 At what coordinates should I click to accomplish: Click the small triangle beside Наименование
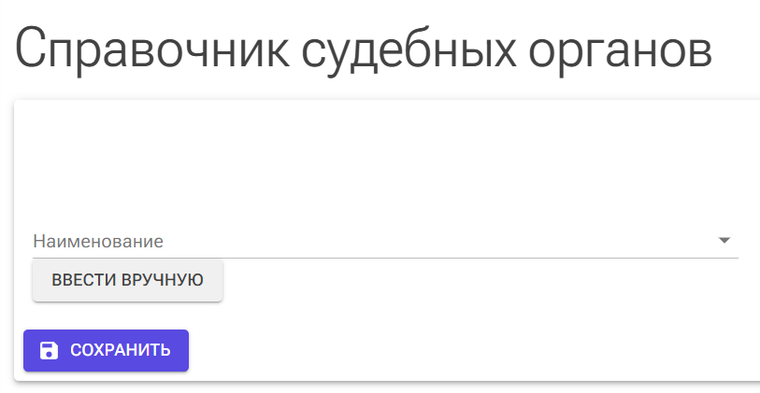[x=724, y=241]
